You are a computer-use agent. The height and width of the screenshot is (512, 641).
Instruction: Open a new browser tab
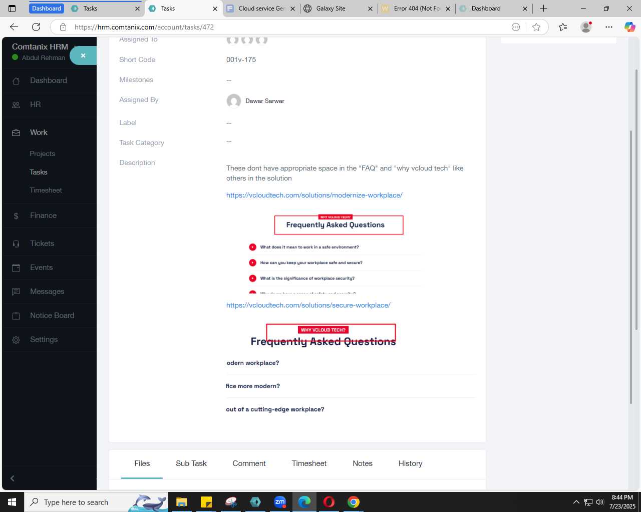point(543,8)
